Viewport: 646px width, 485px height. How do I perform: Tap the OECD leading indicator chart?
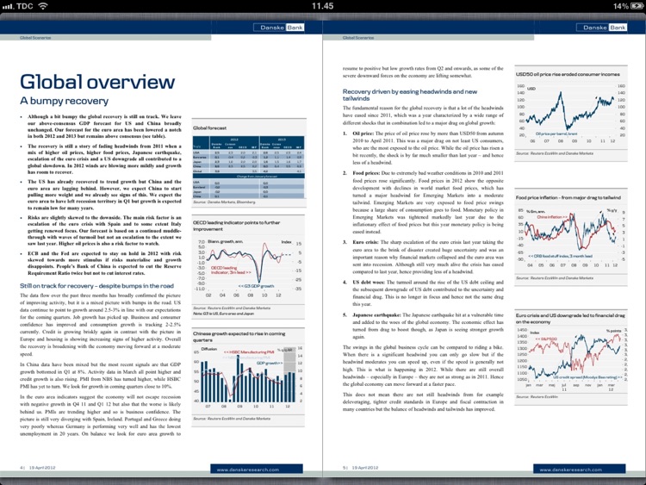click(x=248, y=266)
